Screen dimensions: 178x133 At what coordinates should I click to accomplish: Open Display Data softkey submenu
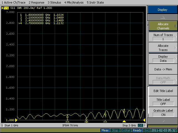163,58
